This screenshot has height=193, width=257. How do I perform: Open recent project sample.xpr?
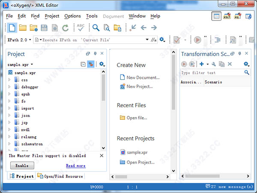tap(134, 152)
